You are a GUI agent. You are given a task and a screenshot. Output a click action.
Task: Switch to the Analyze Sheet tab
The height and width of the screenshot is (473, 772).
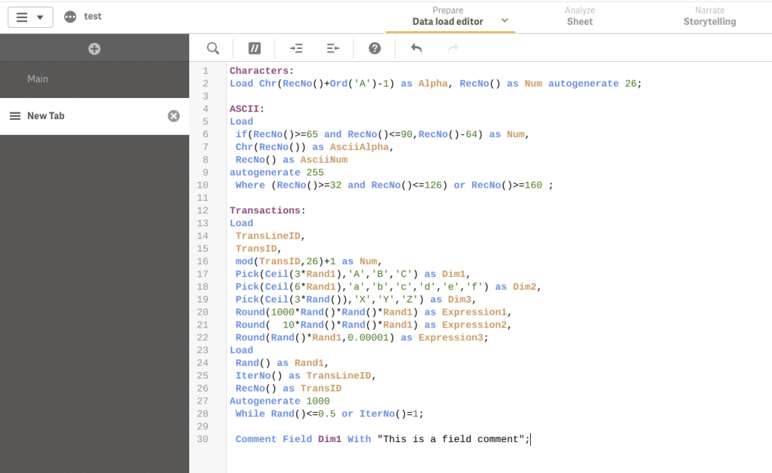tap(580, 17)
